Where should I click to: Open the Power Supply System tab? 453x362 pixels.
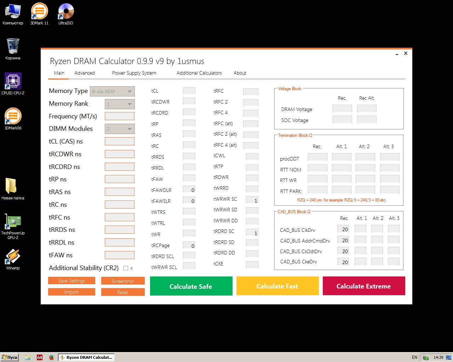pos(134,73)
